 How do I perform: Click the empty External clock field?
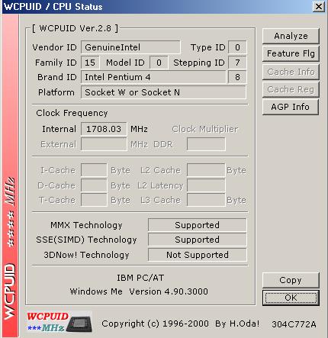click(x=104, y=144)
